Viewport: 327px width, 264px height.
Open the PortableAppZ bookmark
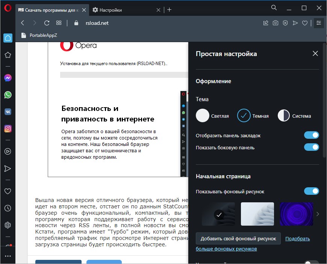tap(39, 35)
